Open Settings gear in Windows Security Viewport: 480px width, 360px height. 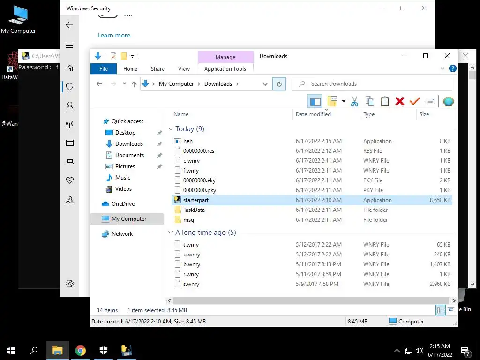[70, 284]
